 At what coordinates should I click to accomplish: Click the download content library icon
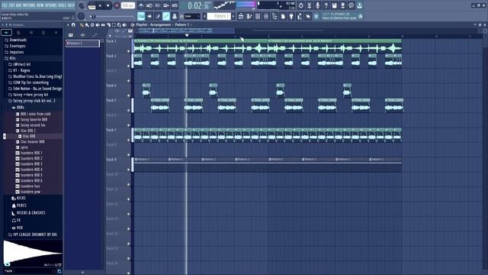coord(359,5)
